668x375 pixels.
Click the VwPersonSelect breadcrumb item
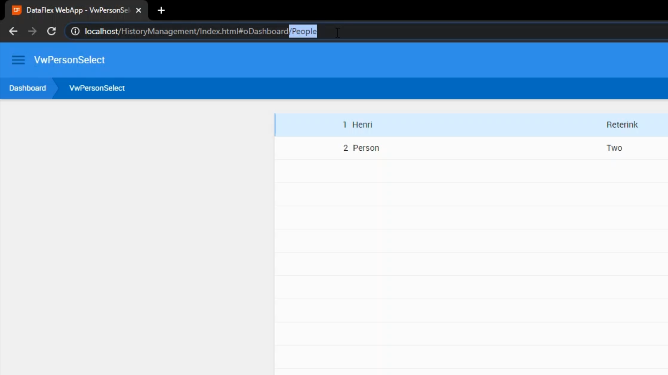[97, 88]
